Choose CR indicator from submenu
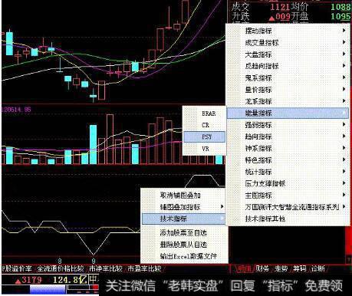352x296 pixels. 204,125
